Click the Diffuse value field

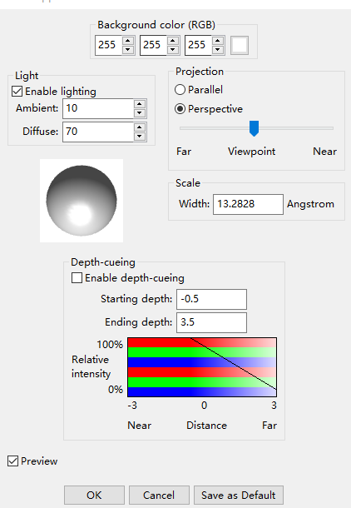click(98, 132)
